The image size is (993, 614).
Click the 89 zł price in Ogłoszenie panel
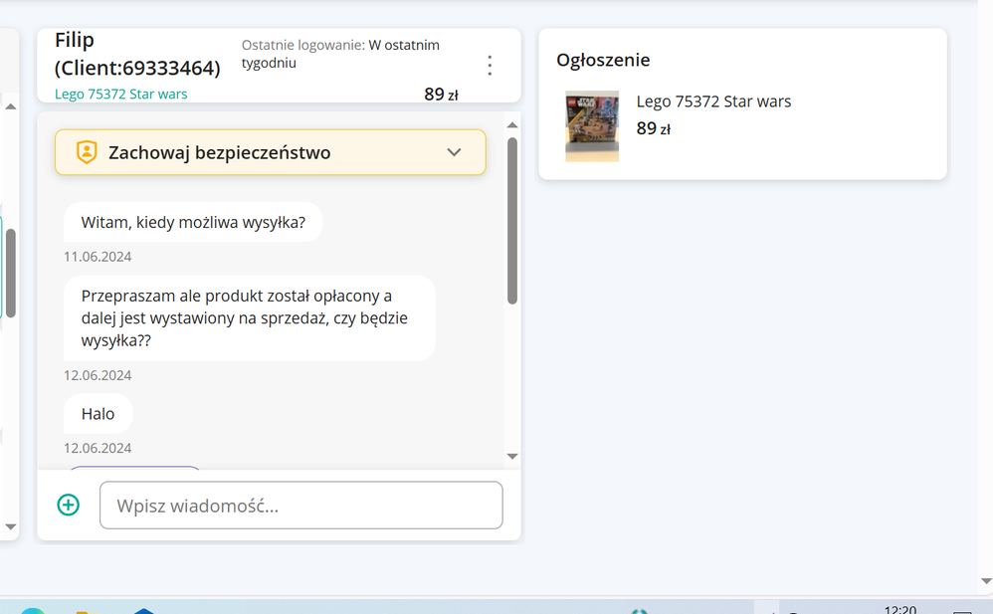click(653, 128)
